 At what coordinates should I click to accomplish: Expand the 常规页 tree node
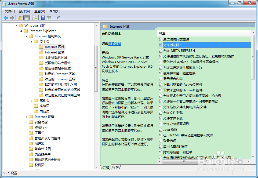click(31, 101)
